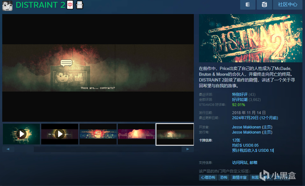Click the main screenshot with 'These are... contracts?'
This screenshot has height=186, width=305.
point(98,68)
